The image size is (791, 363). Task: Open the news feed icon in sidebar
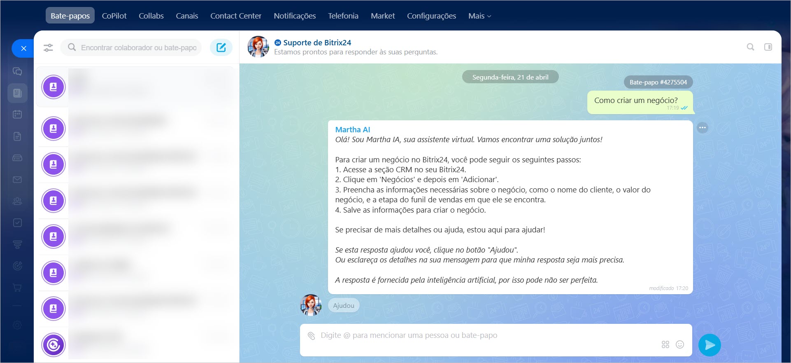(17, 93)
